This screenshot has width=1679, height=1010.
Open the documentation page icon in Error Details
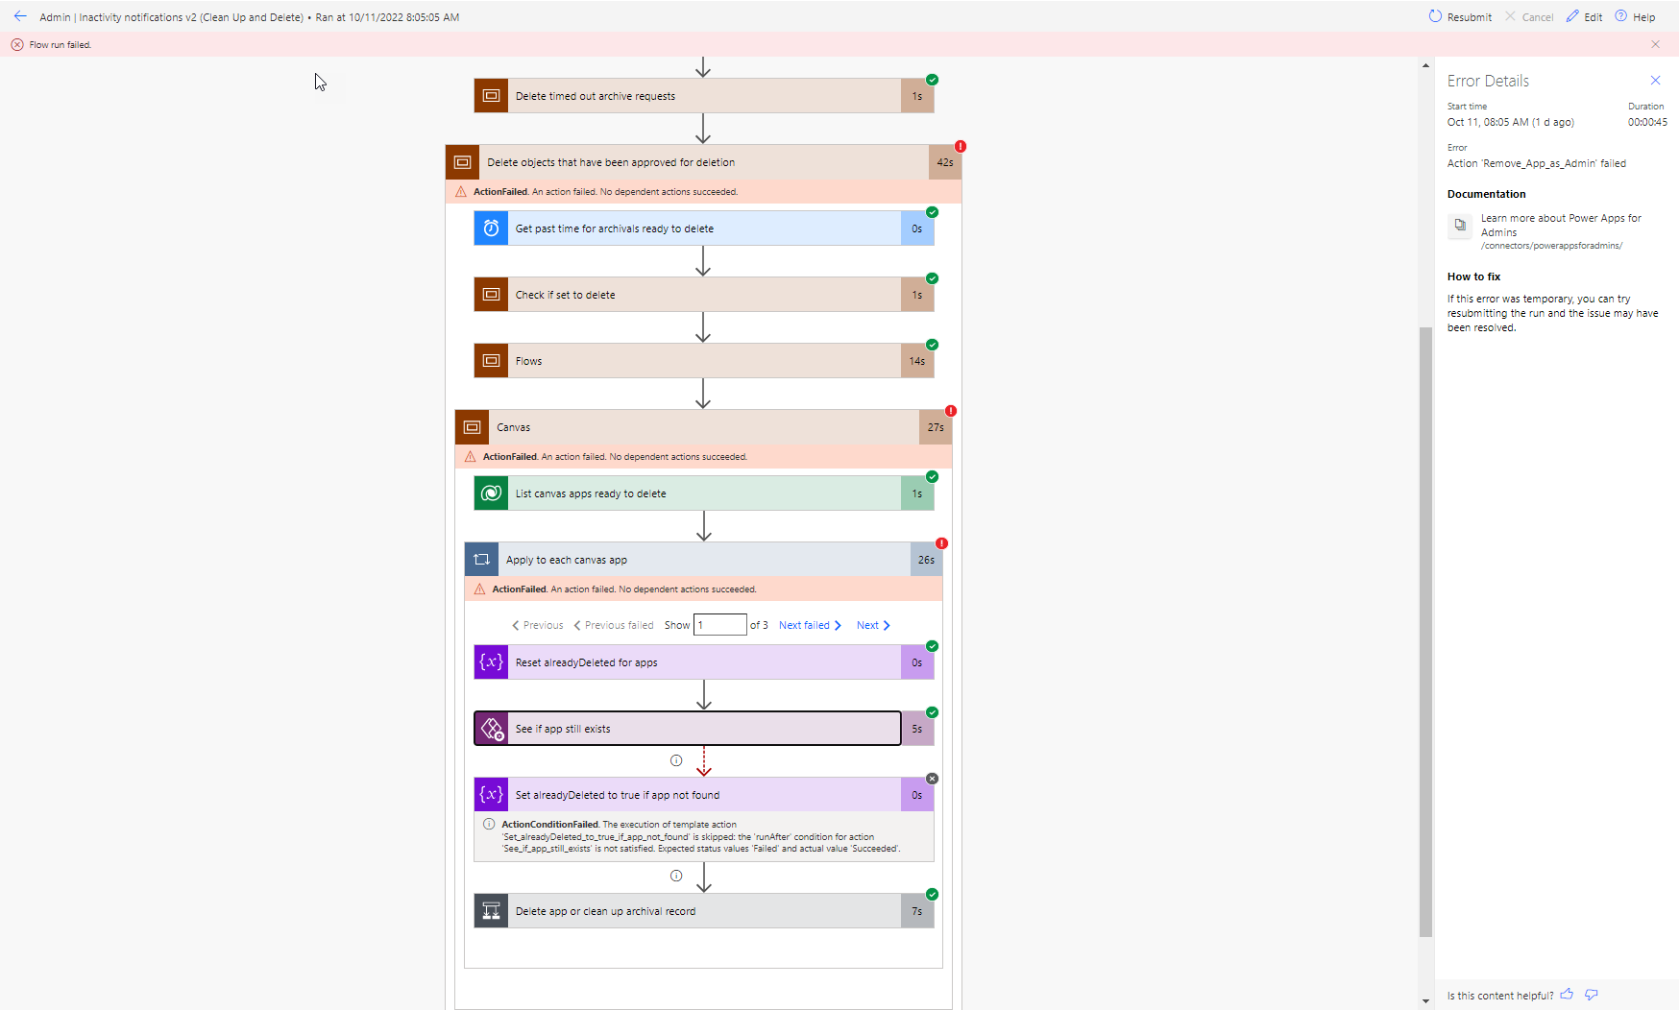(1460, 227)
